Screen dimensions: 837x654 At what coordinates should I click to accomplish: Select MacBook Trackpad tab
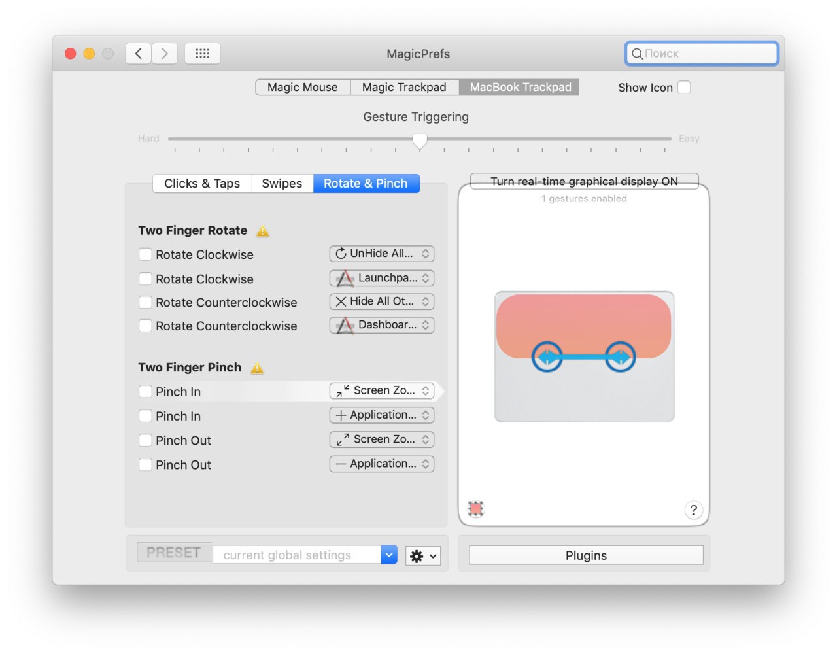pos(521,88)
